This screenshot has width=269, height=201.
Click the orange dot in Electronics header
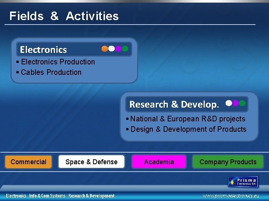coord(105,49)
